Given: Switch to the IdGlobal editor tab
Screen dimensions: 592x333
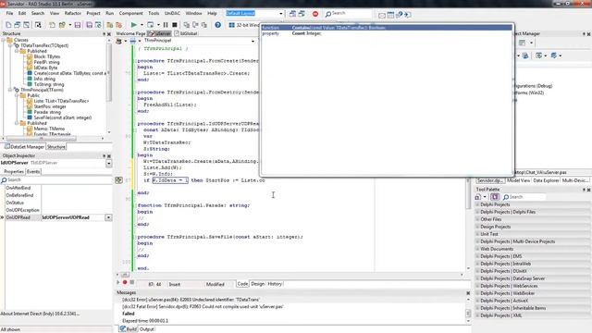Looking at the screenshot, I should pos(186,33).
